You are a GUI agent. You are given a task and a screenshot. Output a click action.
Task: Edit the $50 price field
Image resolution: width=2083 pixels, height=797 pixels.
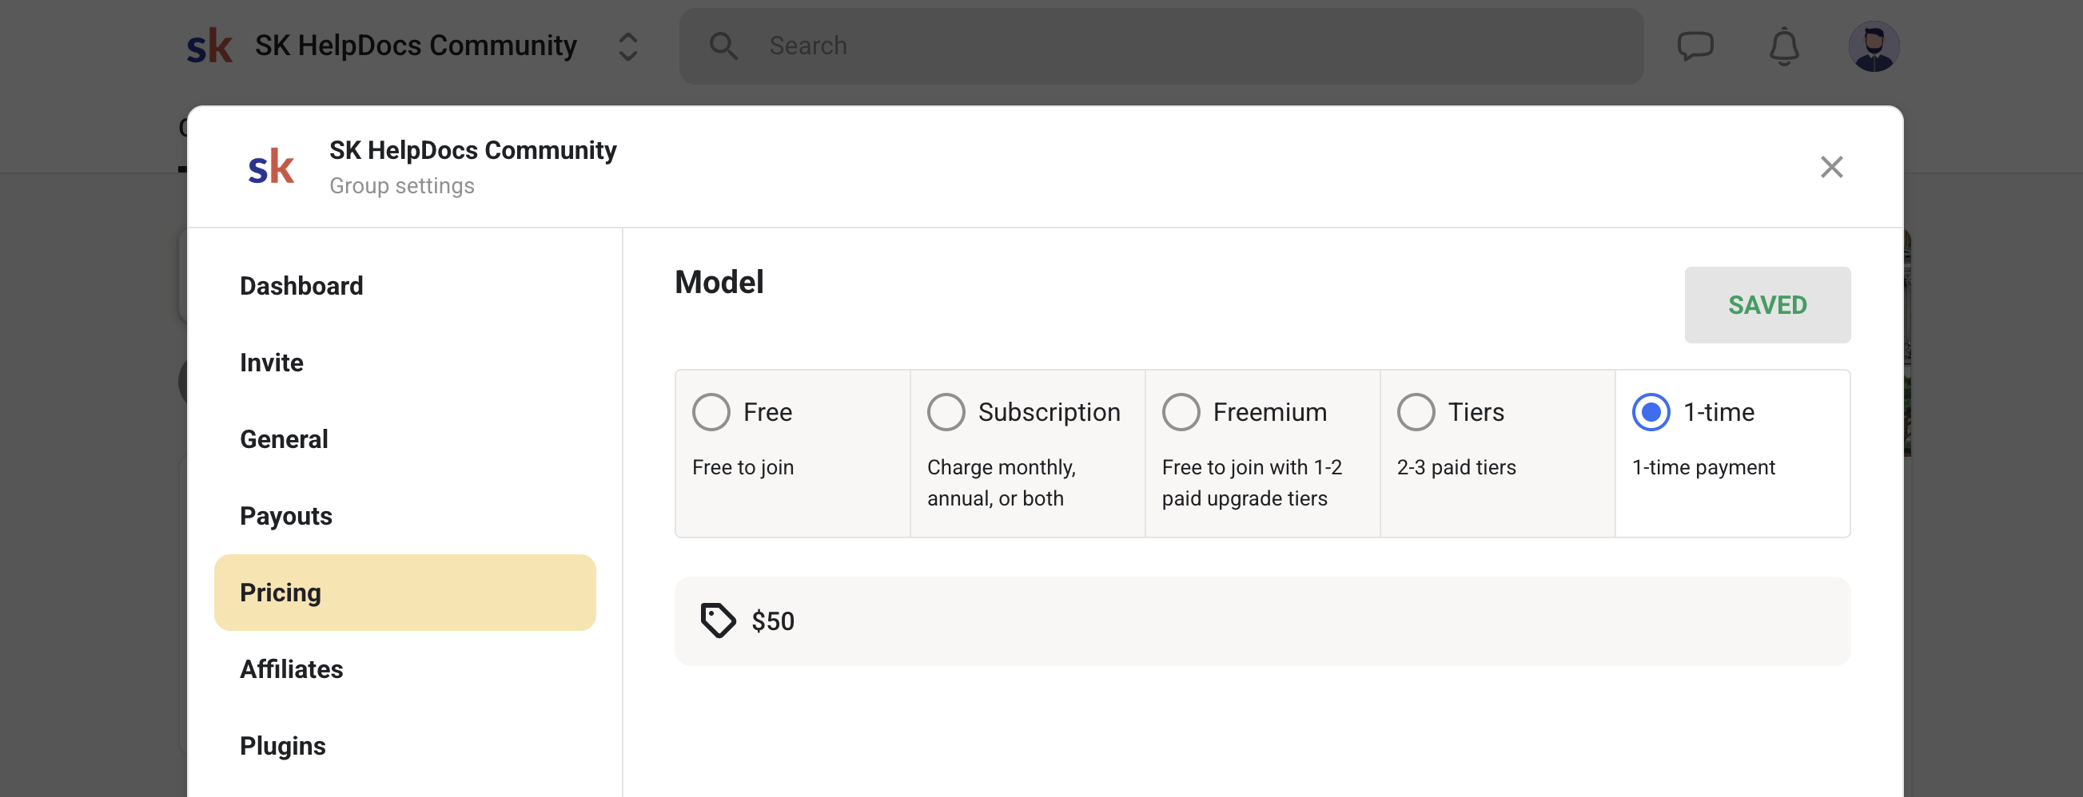pyautogui.click(x=1261, y=621)
